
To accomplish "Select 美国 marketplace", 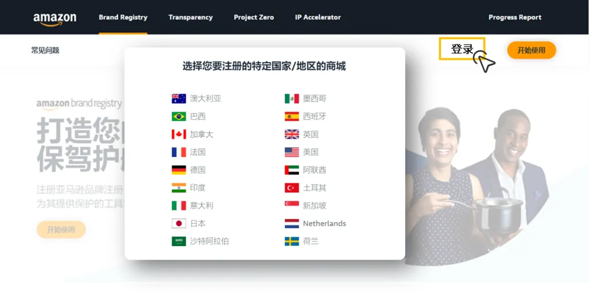I will [311, 152].
